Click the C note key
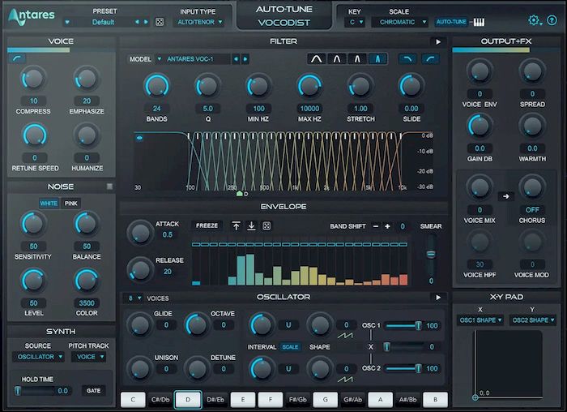The image size is (567, 412). [x=133, y=400]
